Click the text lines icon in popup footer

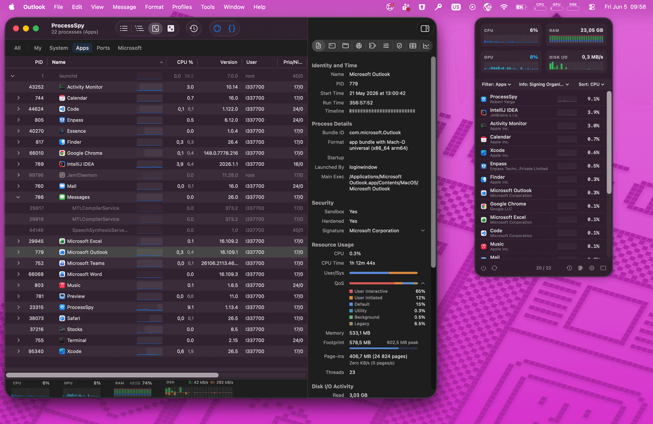[x=581, y=268]
